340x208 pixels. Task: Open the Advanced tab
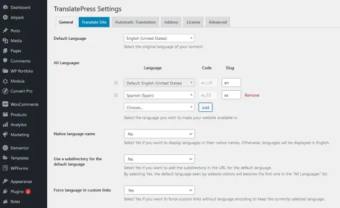point(218,22)
